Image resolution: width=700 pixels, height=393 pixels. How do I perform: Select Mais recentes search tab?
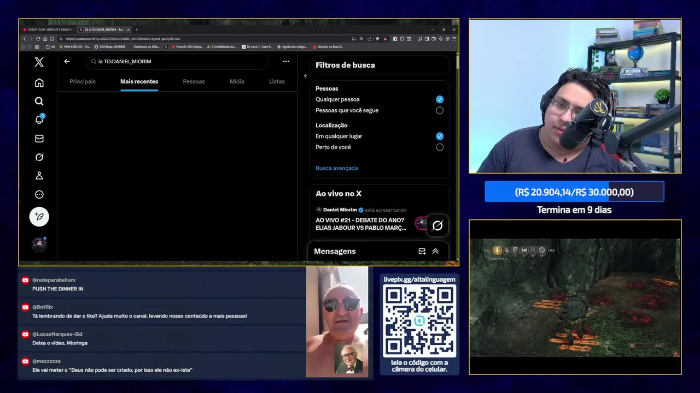pos(139,81)
